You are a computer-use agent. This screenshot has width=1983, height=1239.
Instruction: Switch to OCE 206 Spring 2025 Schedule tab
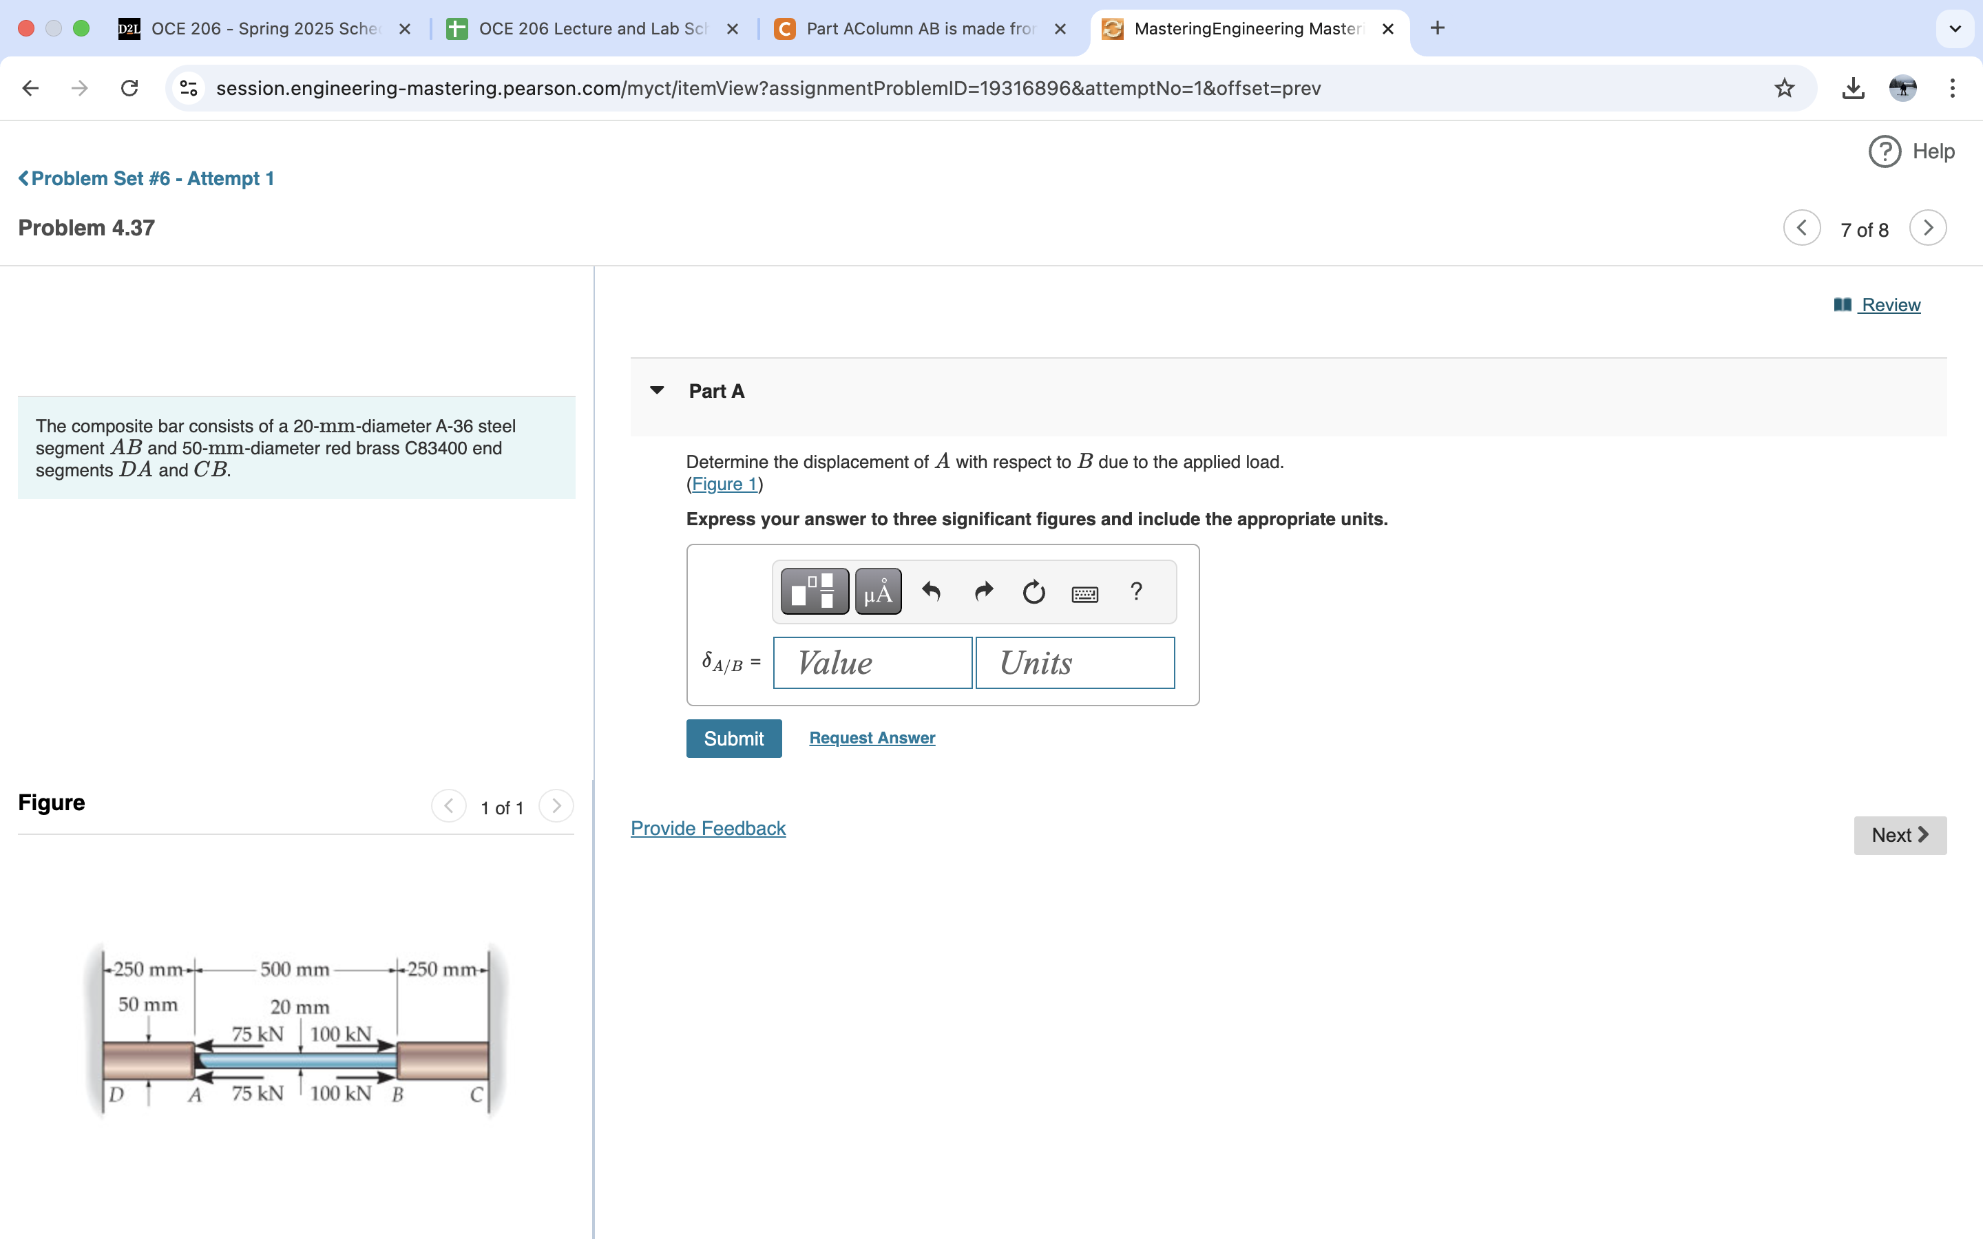[264, 29]
